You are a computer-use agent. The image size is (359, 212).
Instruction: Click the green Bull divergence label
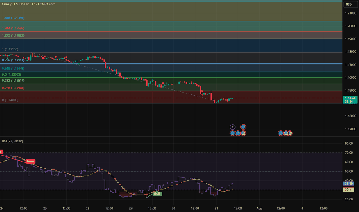(157, 193)
